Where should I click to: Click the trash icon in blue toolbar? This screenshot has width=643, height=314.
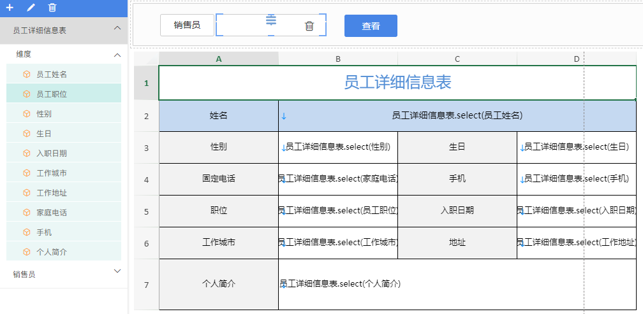pyautogui.click(x=52, y=8)
